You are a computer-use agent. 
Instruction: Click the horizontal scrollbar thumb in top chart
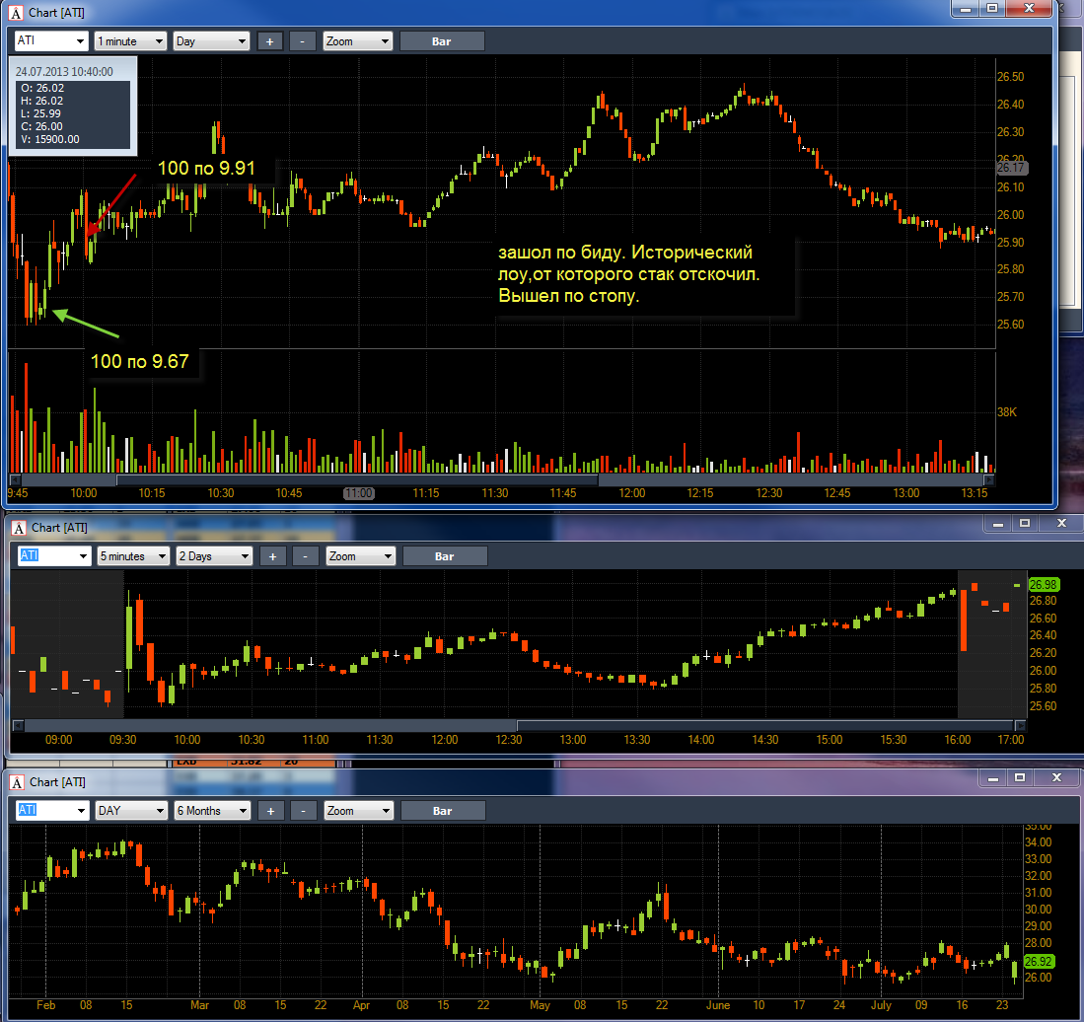point(357,478)
